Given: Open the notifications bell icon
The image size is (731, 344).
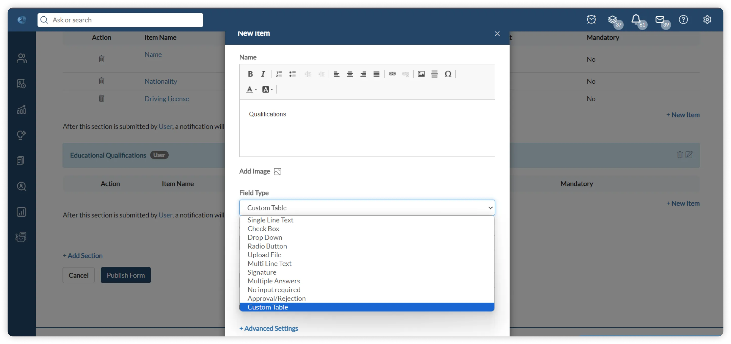Looking at the screenshot, I should (636, 19).
